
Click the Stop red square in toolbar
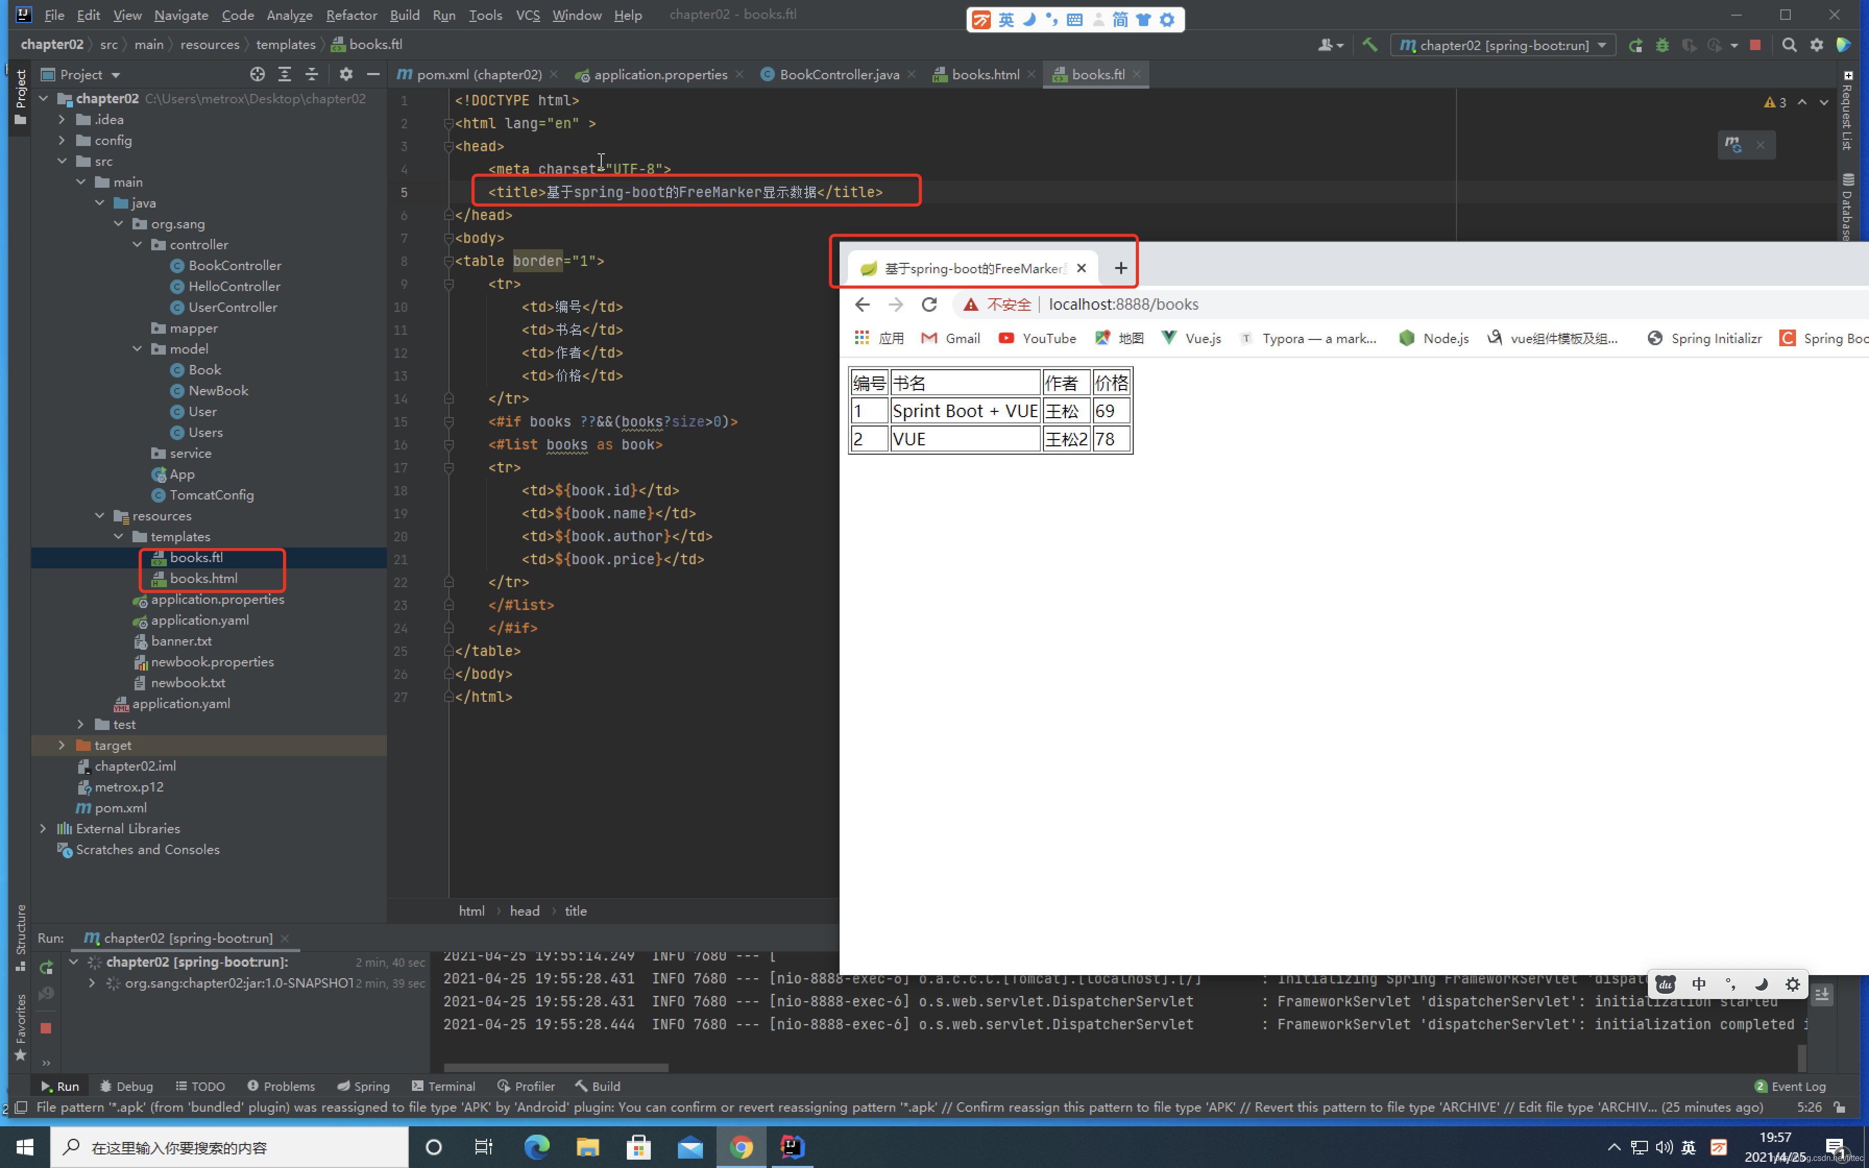tap(1755, 45)
